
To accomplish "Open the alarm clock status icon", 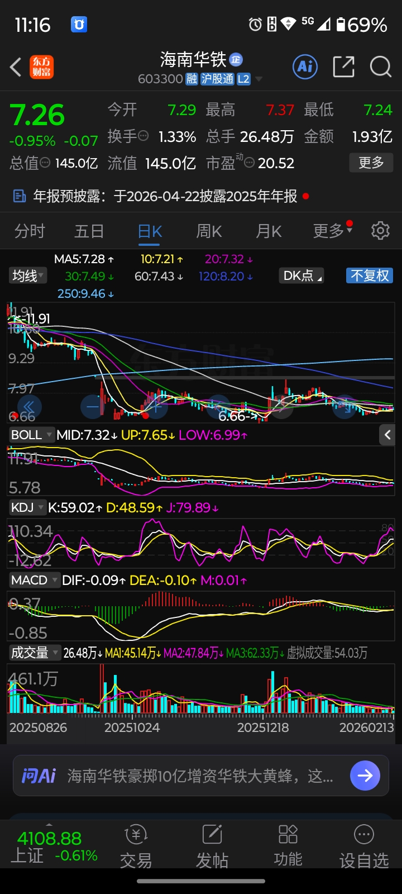I will pos(255,24).
